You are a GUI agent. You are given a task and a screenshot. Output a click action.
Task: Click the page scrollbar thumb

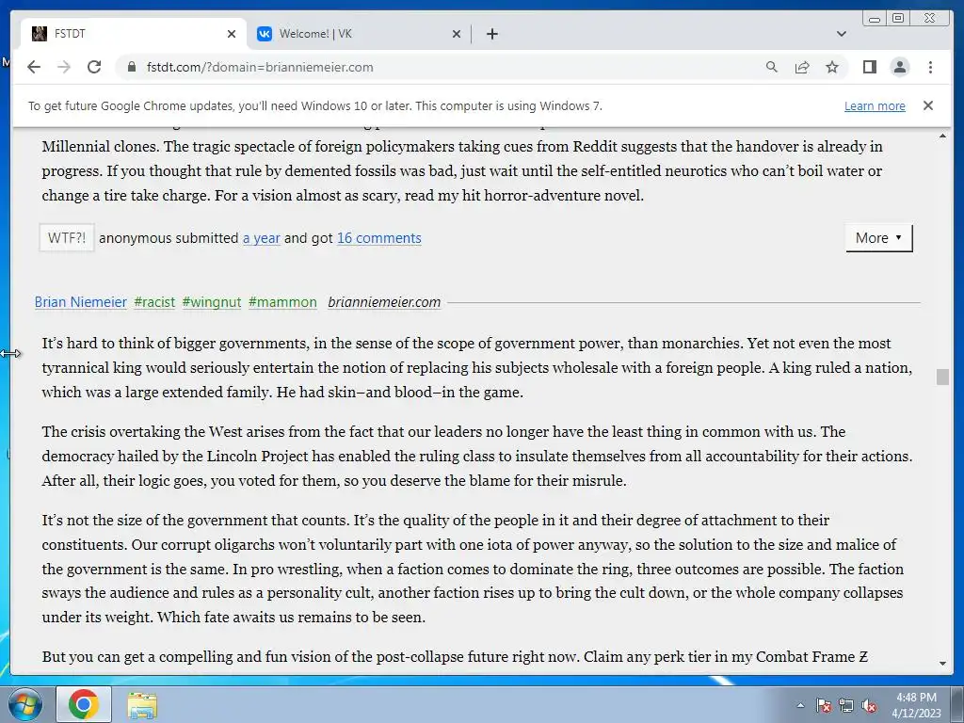point(942,377)
